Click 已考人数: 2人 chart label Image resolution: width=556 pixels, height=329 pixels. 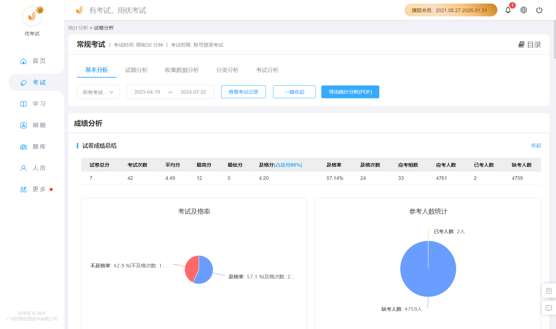[449, 231]
